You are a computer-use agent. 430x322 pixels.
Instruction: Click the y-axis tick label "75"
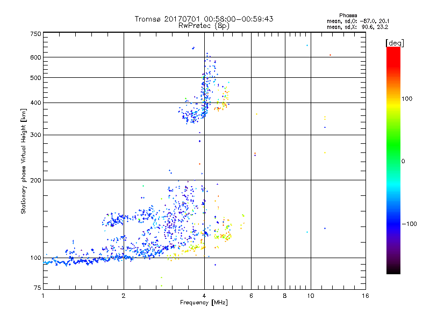click(37, 288)
